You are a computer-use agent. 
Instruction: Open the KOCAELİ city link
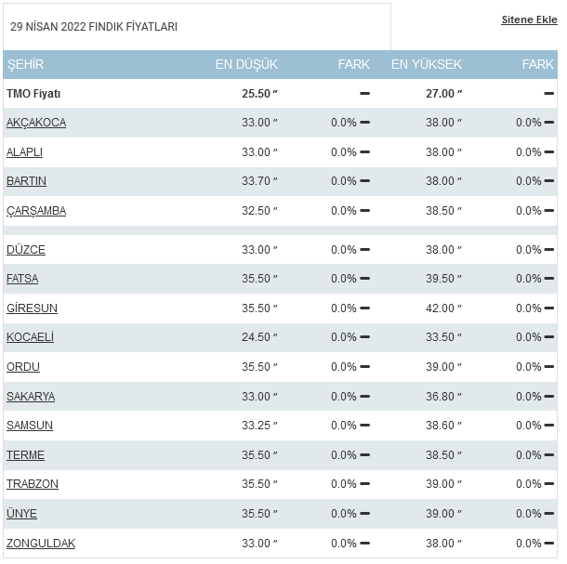click(x=30, y=337)
